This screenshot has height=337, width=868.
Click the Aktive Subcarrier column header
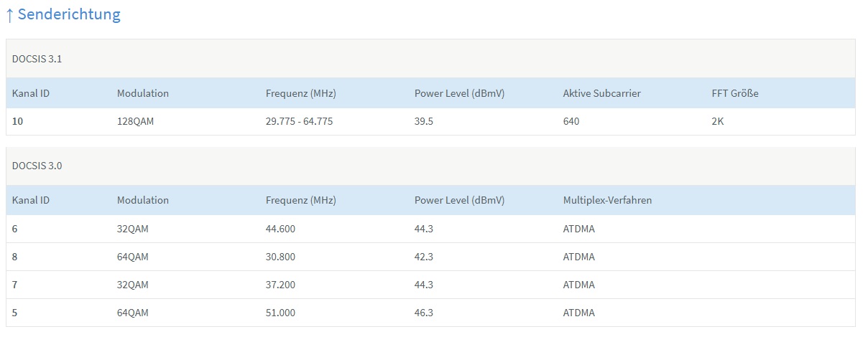pos(601,93)
